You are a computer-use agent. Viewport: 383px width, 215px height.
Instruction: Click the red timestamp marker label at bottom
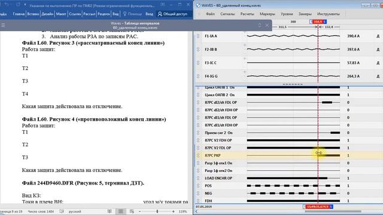coord(318,207)
